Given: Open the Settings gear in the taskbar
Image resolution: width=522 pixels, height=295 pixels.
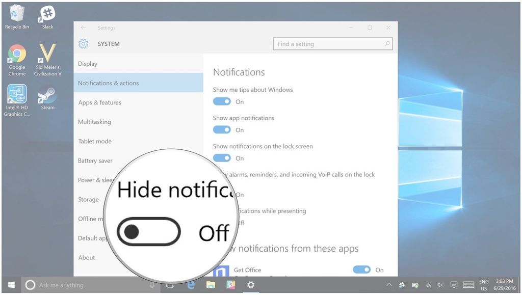Looking at the screenshot, I should (251, 285).
